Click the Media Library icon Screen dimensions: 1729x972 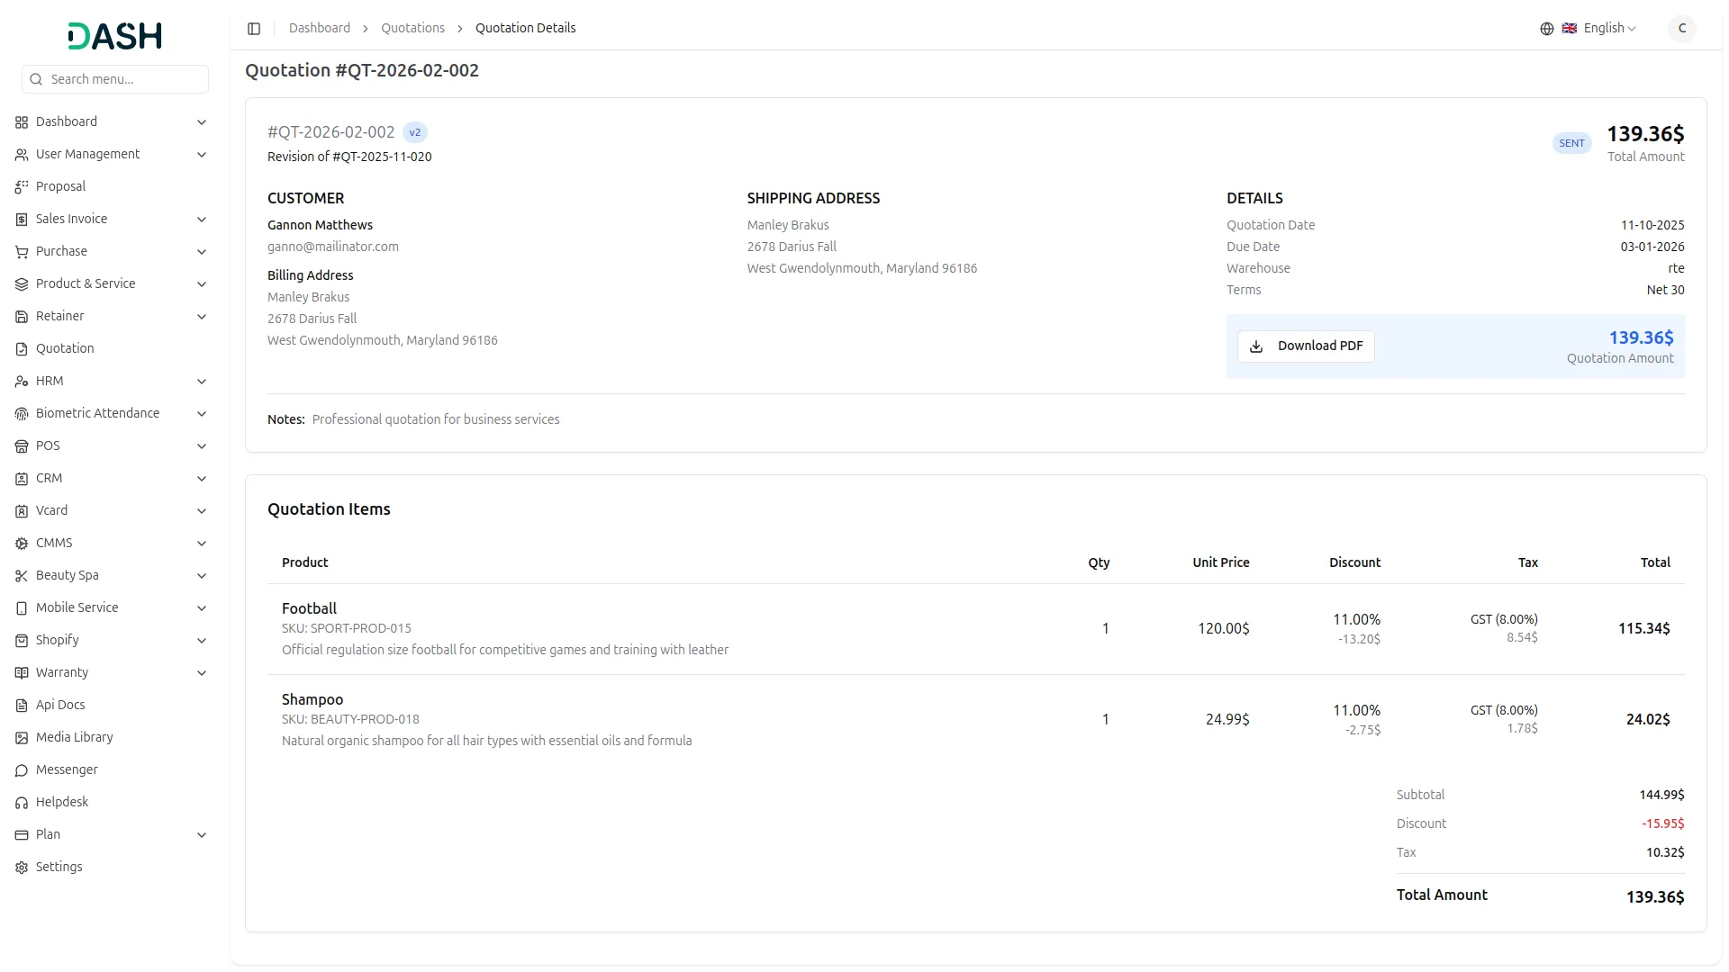pos(22,738)
